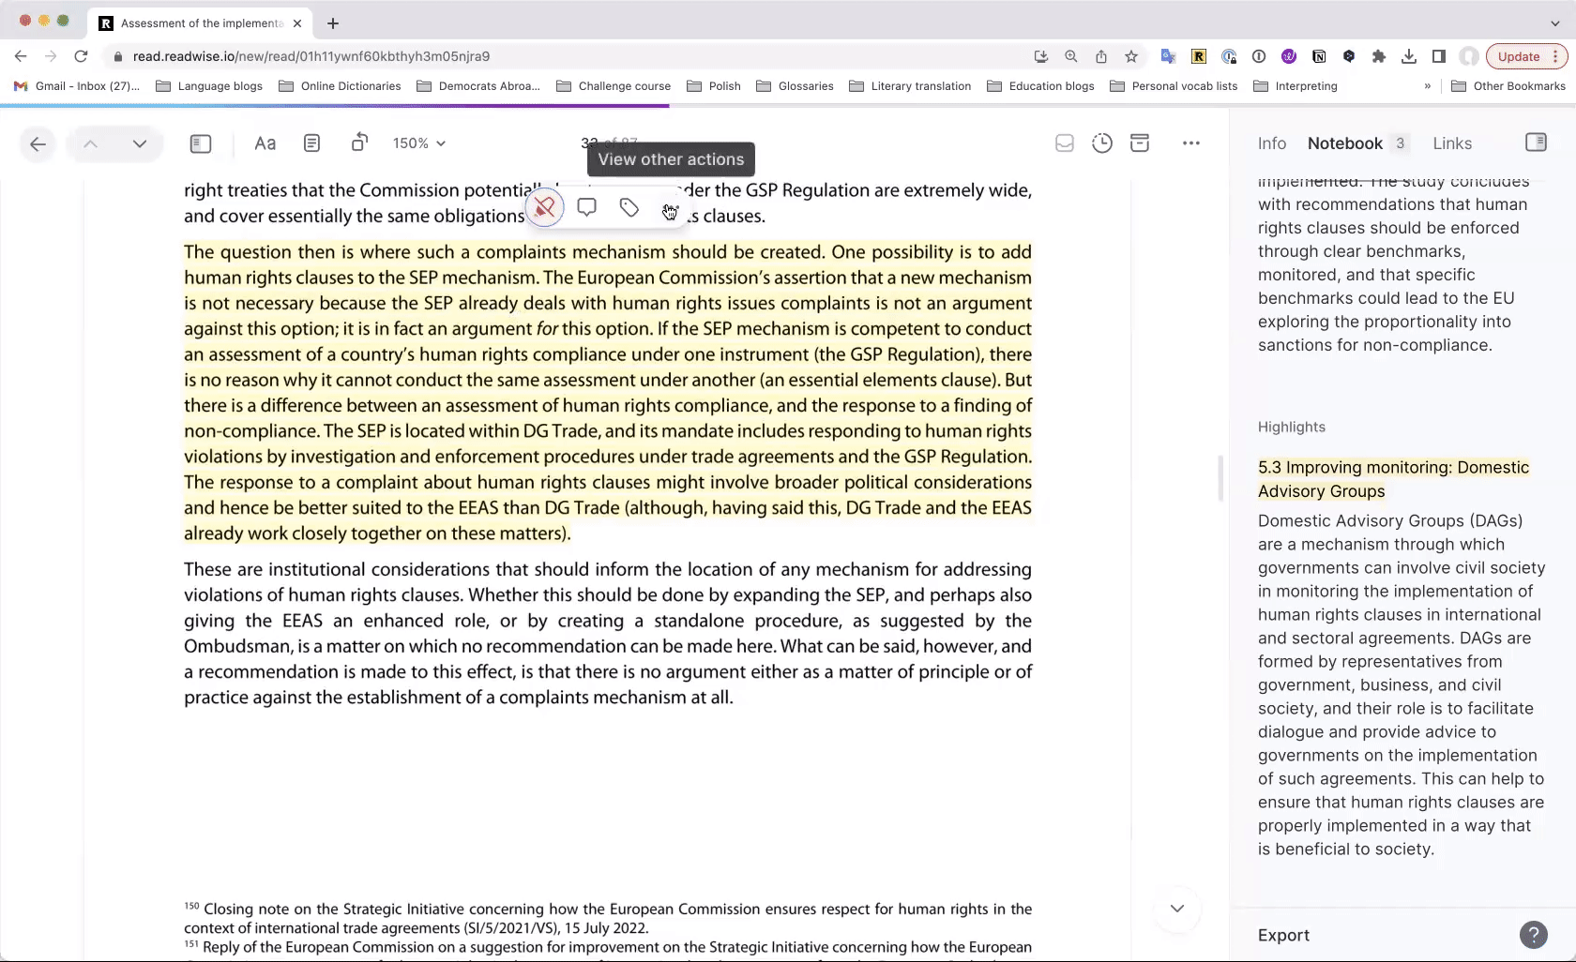Image resolution: width=1576 pixels, height=962 pixels.
Task: Open the Readwise extension icon
Action: 1199,56
